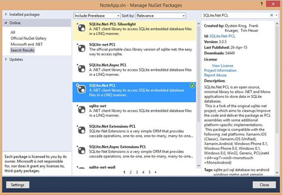Click the SQLite.Net Extensions-PCL package icon
The image size is (283, 195).
coord(81,130)
